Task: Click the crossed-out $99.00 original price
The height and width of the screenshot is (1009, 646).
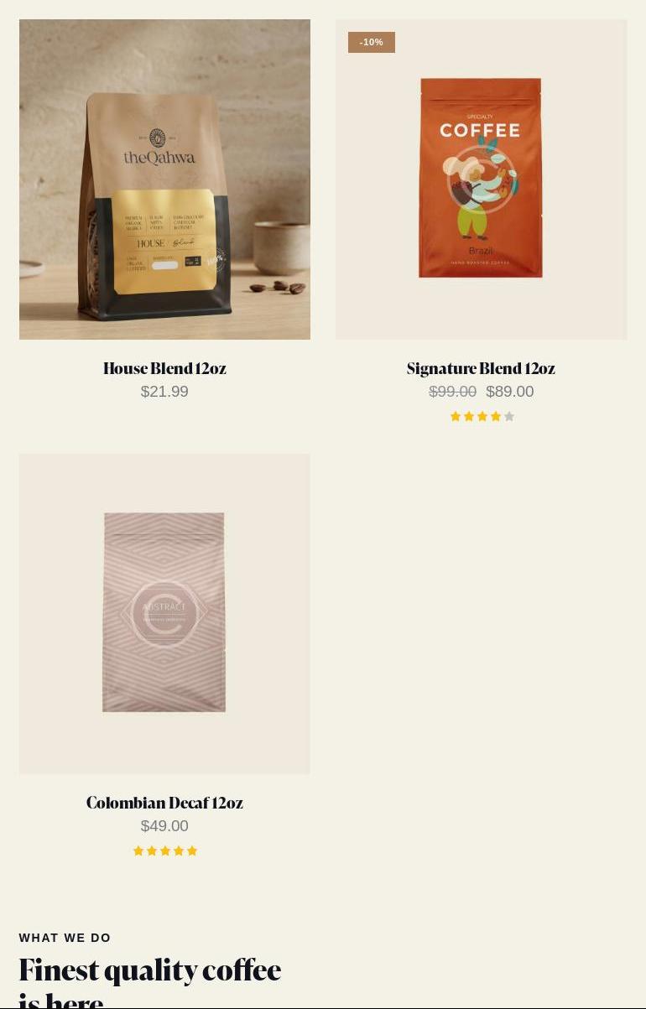Action: 452,392
